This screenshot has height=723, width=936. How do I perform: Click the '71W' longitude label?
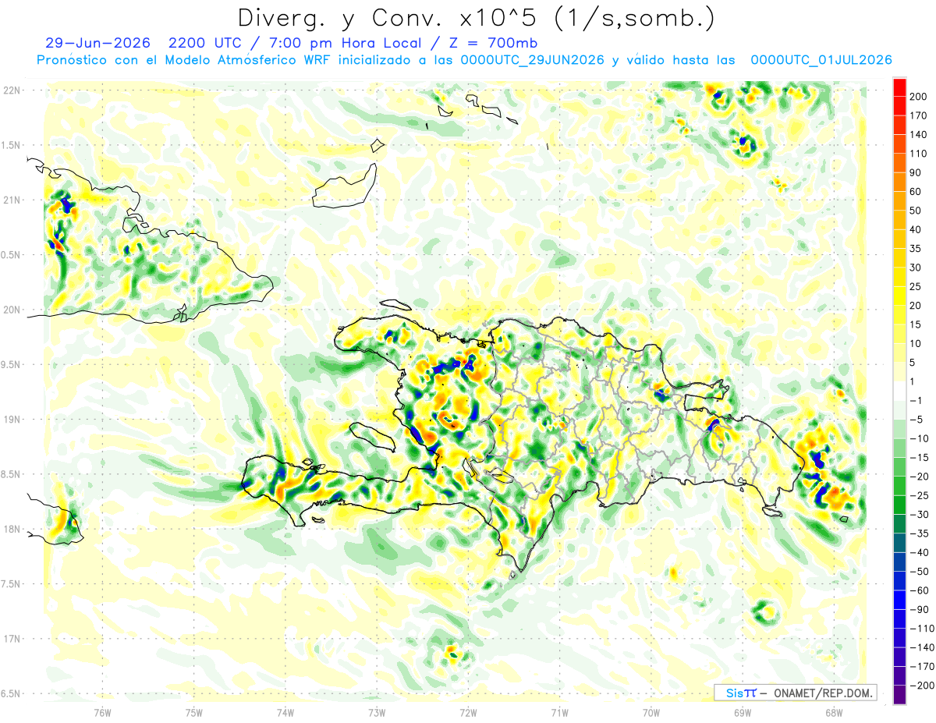559,712
